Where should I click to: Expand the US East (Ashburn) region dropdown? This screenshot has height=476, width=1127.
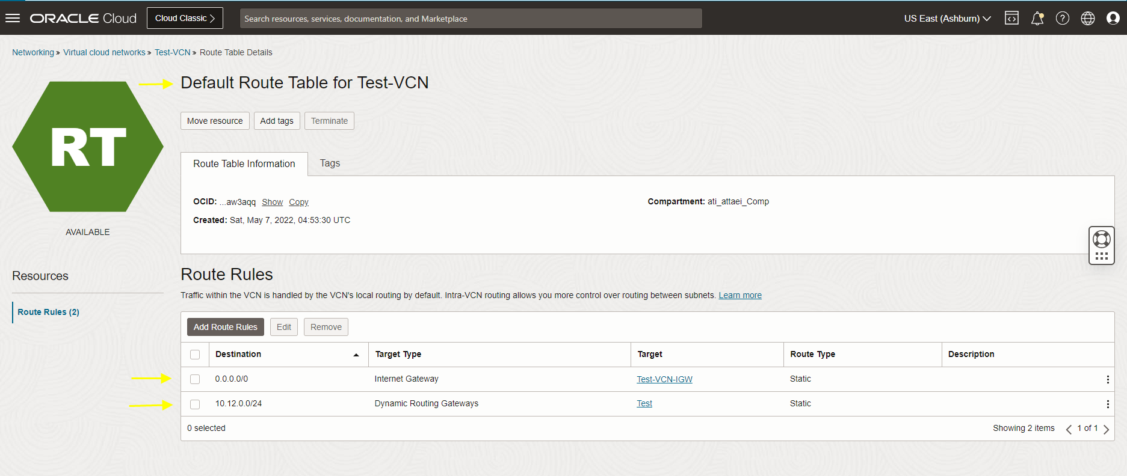coord(947,19)
